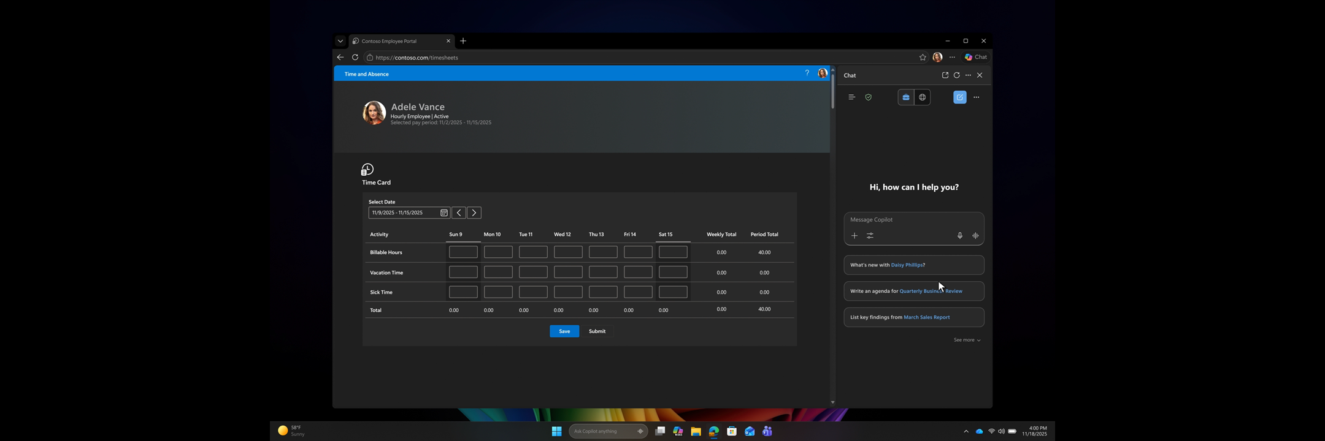This screenshot has height=441, width=1325.
Task: Click Vacation Time cell for Mon 10
Action: click(x=498, y=272)
